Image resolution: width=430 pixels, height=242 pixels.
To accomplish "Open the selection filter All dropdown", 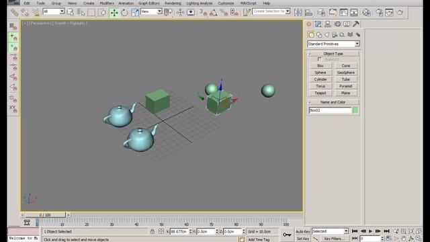I will point(54,11).
